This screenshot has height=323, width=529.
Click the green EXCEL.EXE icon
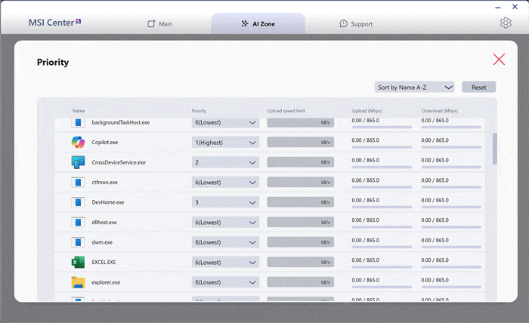click(78, 262)
